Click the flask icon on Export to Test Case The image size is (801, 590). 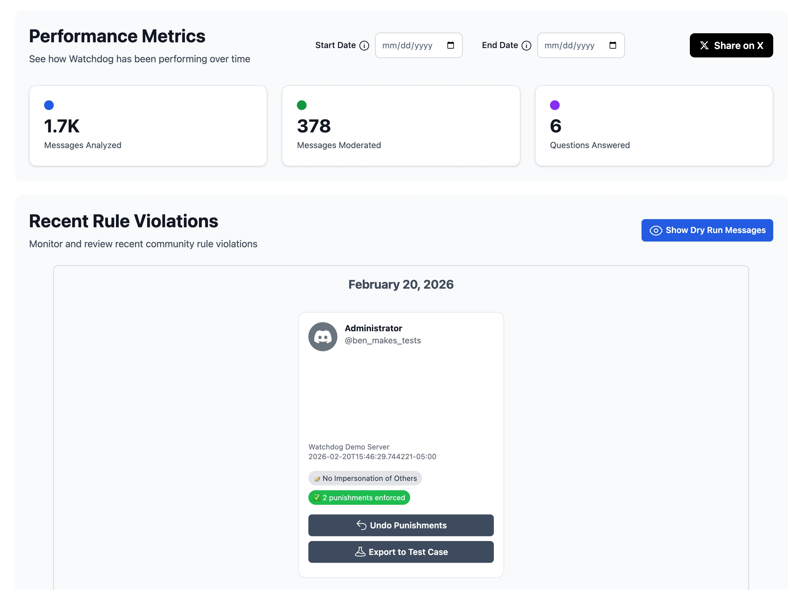click(361, 552)
